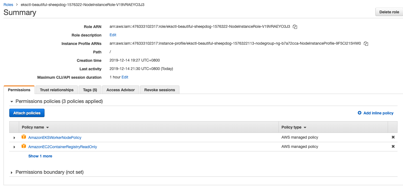The width and height of the screenshot is (403, 186).
Task: Click the Attach policies button
Action: coord(27,113)
